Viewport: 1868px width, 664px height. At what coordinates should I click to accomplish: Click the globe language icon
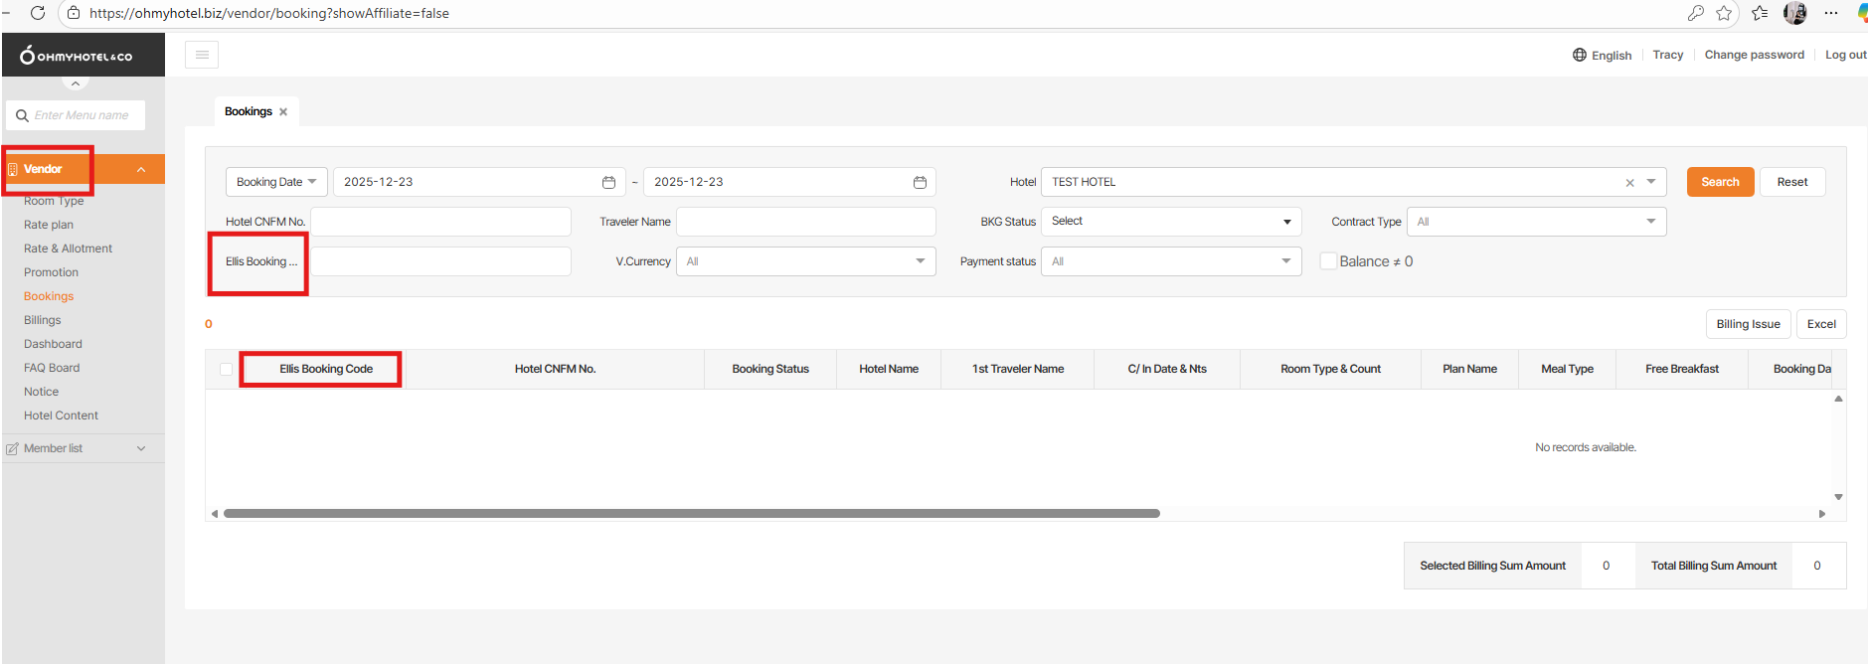point(1579,55)
